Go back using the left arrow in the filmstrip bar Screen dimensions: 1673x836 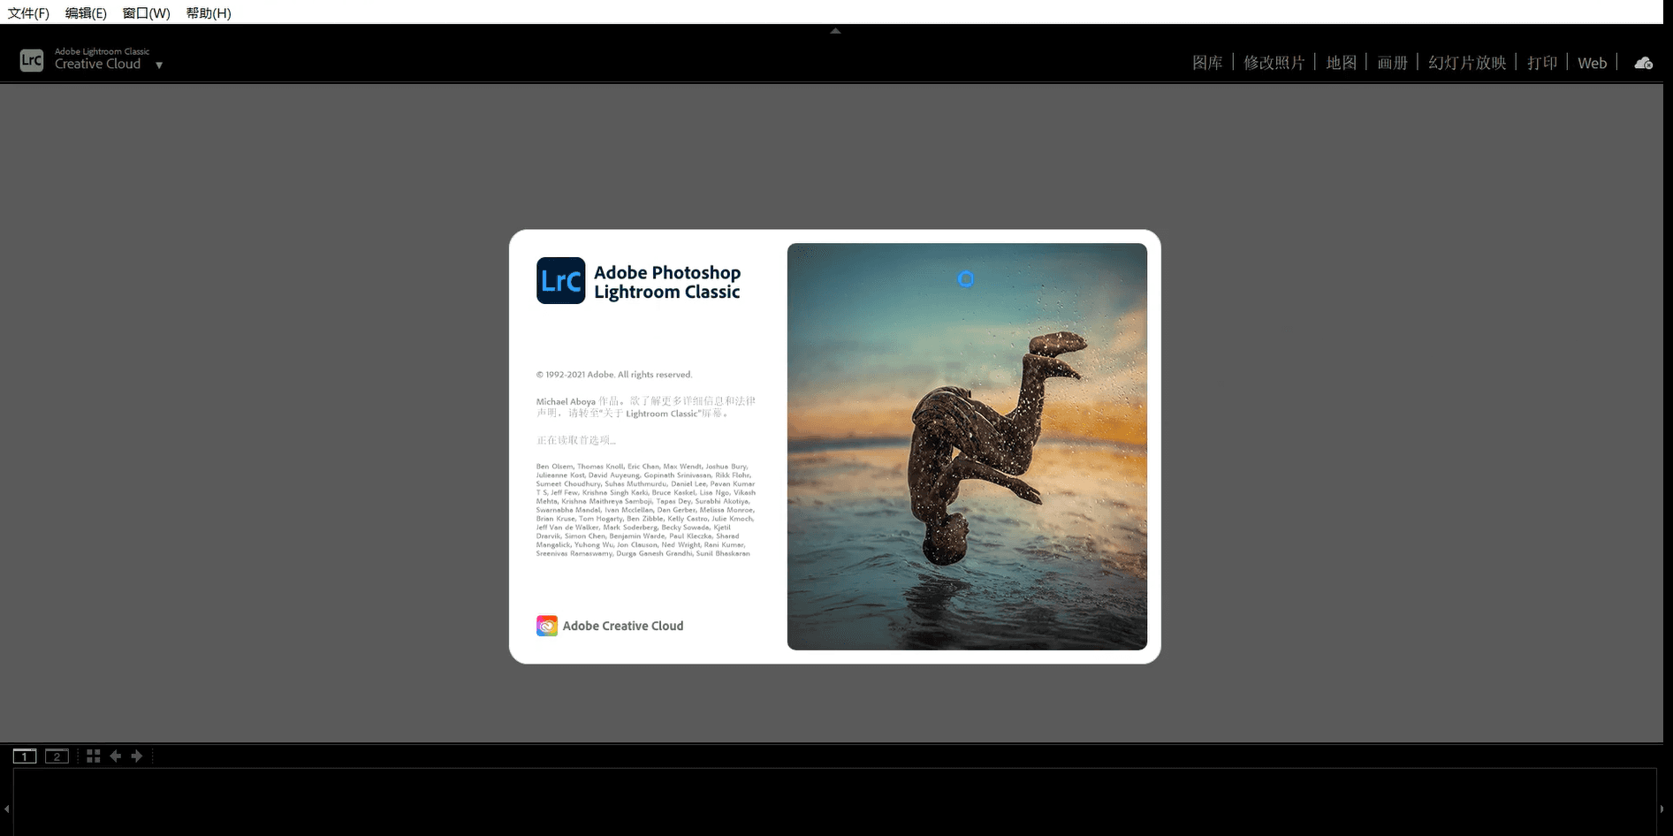(115, 756)
